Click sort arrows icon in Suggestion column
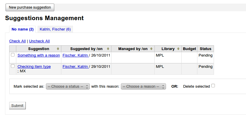 click(58, 49)
